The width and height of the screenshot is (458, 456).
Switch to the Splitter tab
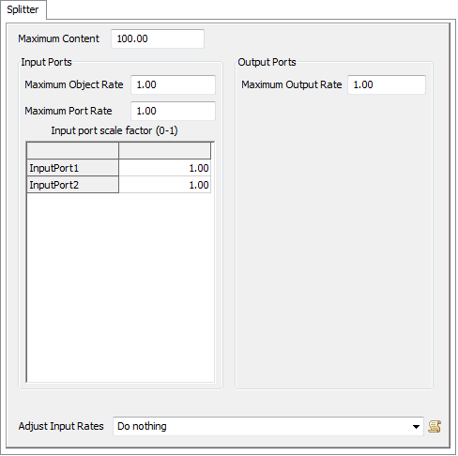(23, 9)
